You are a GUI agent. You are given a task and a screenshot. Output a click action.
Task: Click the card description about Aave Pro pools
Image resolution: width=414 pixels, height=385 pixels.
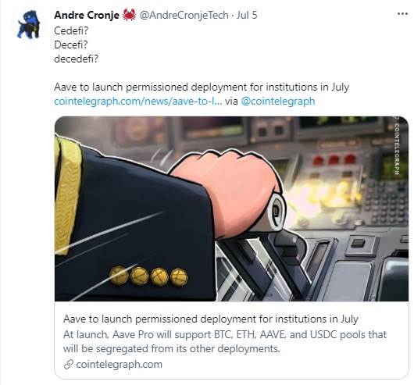(225, 342)
